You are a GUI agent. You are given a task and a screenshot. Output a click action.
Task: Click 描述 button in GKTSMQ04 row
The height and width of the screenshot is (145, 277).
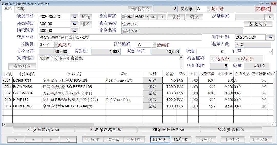153,93
